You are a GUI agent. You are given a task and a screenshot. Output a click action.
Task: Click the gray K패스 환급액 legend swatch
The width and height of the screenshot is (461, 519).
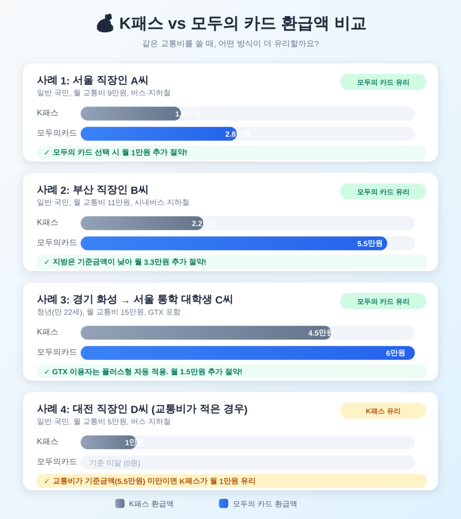120,503
